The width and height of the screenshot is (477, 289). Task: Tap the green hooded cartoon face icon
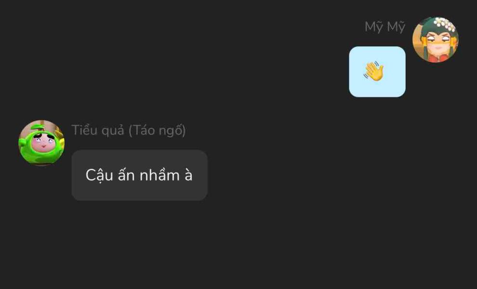click(x=41, y=143)
